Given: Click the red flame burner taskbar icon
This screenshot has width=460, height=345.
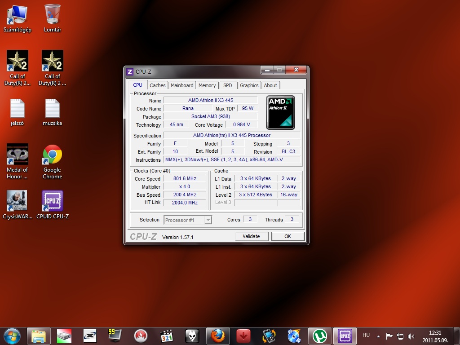Looking at the screenshot, I should pyautogui.click(x=141, y=336).
